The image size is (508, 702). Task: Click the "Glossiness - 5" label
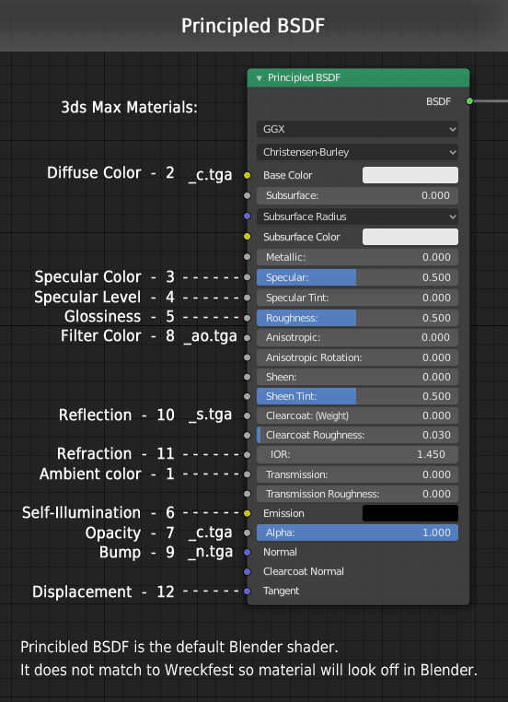click(120, 317)
